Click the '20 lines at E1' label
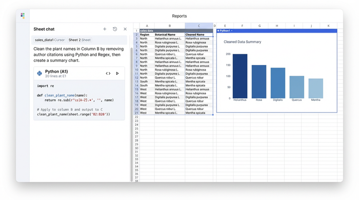Screen dimensions: 359x200 pos(55,76)
